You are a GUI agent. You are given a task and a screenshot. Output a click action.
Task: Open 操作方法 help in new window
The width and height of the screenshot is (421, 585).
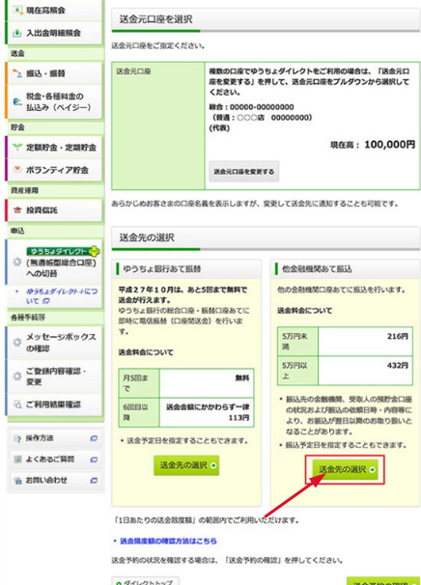point(55,438)
